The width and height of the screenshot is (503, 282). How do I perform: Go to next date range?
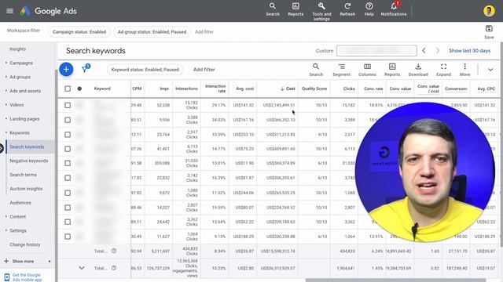438,51
